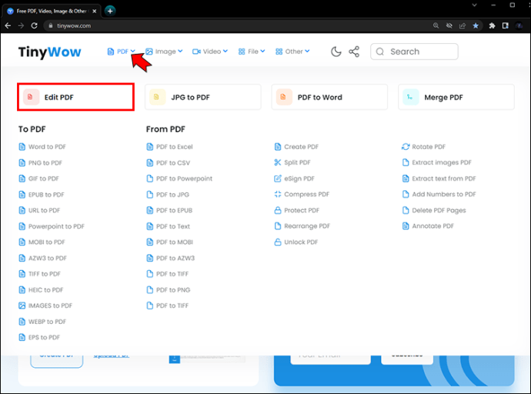Open the JPG to PDF tool card
Screen dimensions: 531x394
click(x=203, y=97)
